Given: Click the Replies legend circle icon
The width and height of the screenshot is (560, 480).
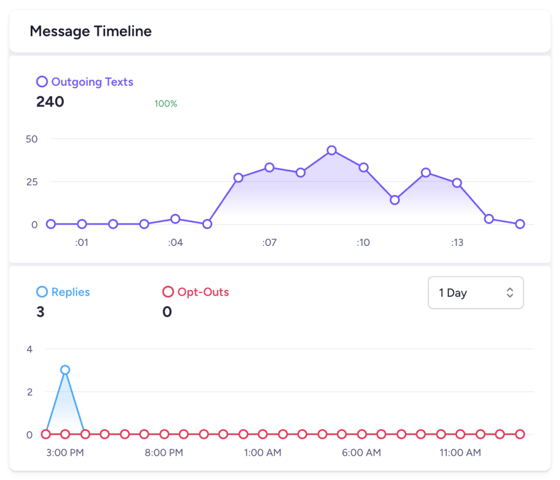Looking at the screenshot, I should [x=41, y=292].
